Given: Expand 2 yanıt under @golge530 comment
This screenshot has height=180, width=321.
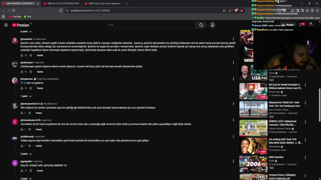Looking at the screenshot, I should pos(26,179).
